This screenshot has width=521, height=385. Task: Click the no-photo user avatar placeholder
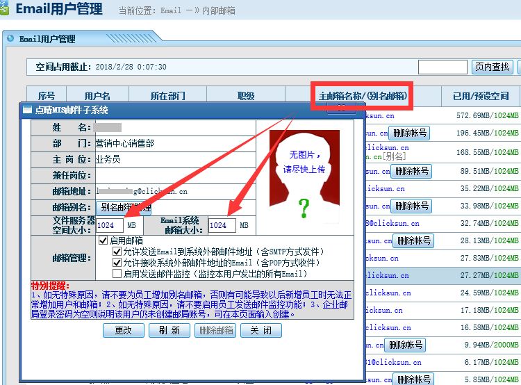click(304, 177)
